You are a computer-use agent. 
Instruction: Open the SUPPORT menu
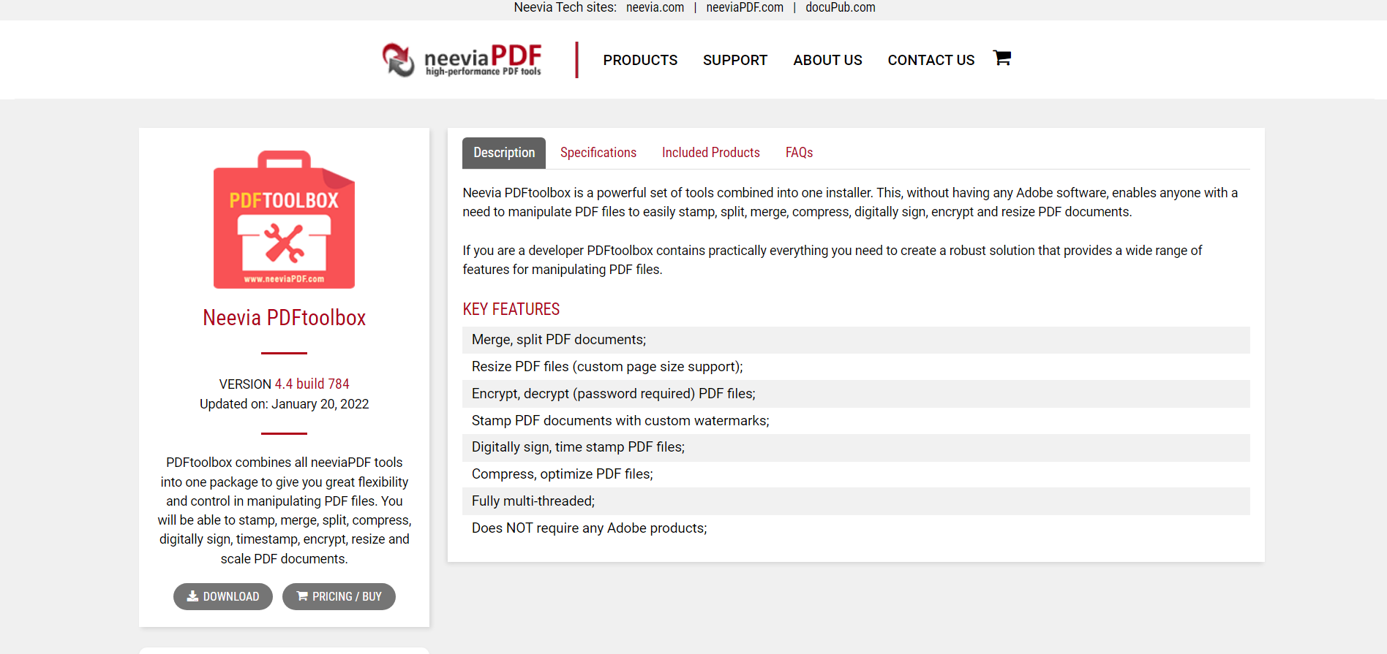(735, 60)
